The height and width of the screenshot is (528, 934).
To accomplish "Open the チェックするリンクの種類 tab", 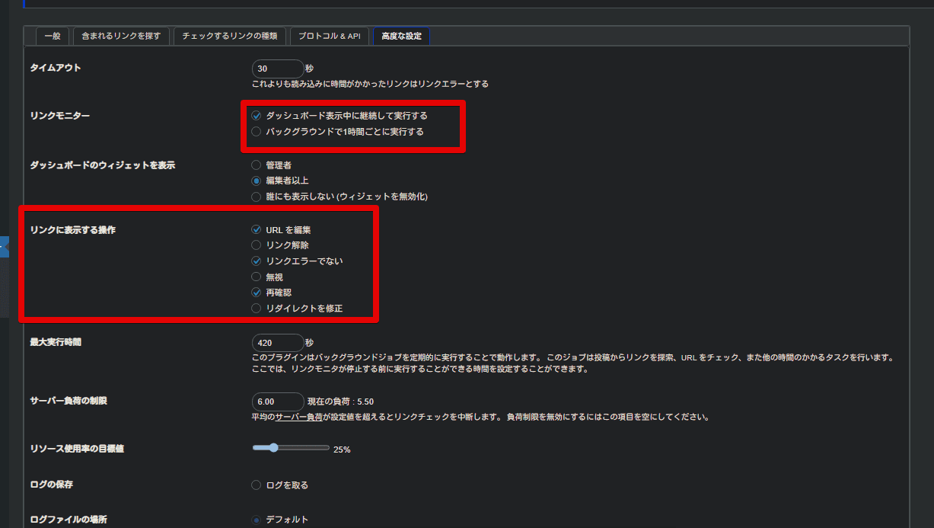I will click(230, 36).
